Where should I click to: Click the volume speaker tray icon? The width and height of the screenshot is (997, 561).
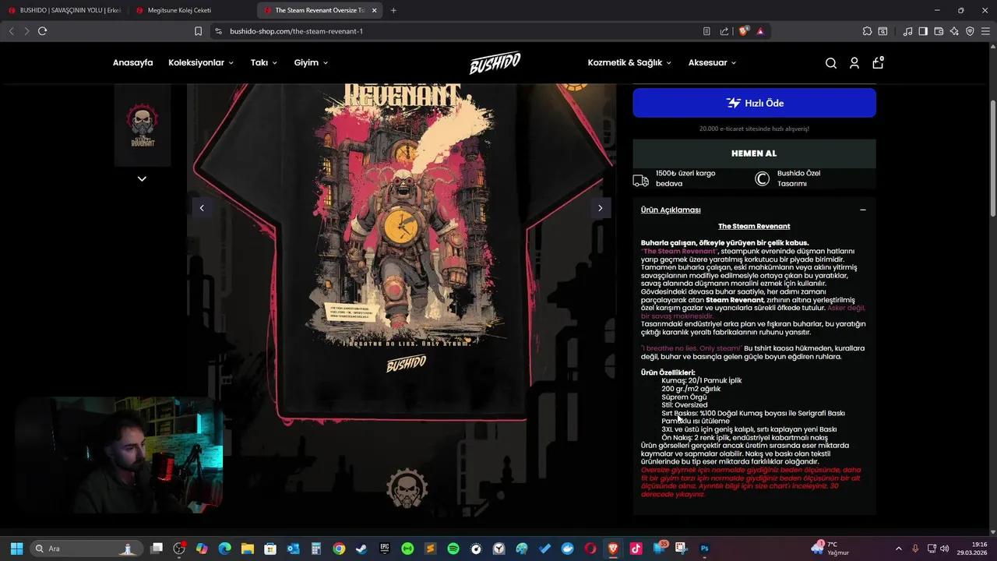(x=945, y=549)
